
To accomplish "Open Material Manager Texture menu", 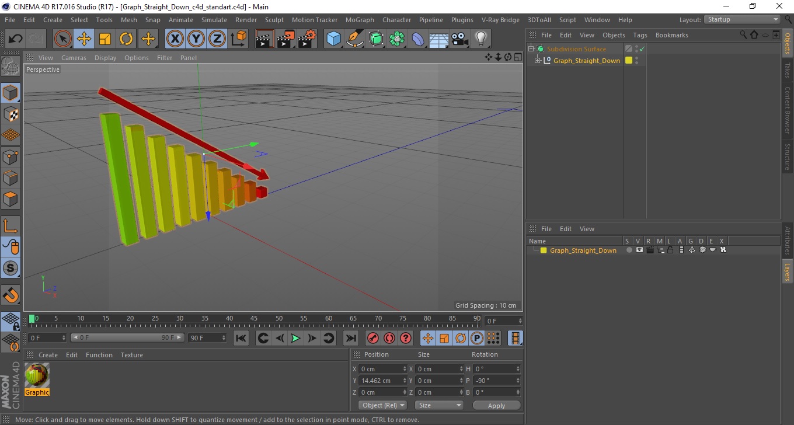I will point(132,355).
